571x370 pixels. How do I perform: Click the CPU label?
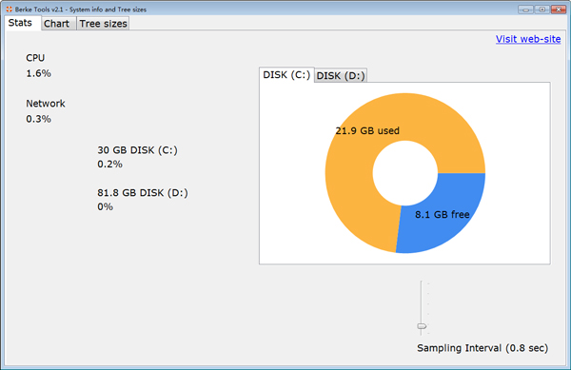tap(35, 58)
